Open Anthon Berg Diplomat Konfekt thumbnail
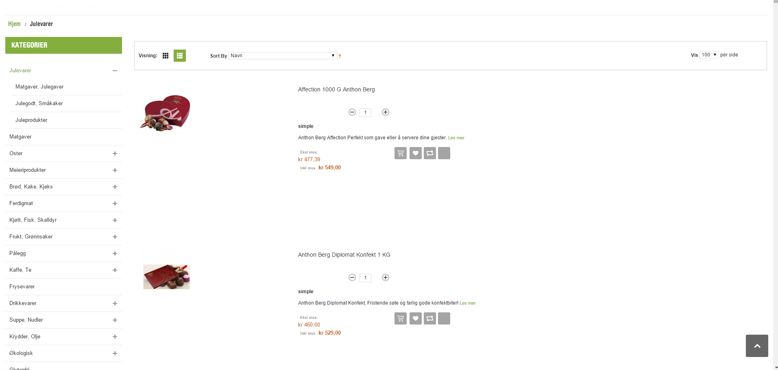 (166, 277)
